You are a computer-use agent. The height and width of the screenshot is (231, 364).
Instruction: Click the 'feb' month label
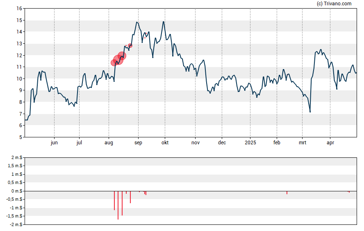point(277,143)
